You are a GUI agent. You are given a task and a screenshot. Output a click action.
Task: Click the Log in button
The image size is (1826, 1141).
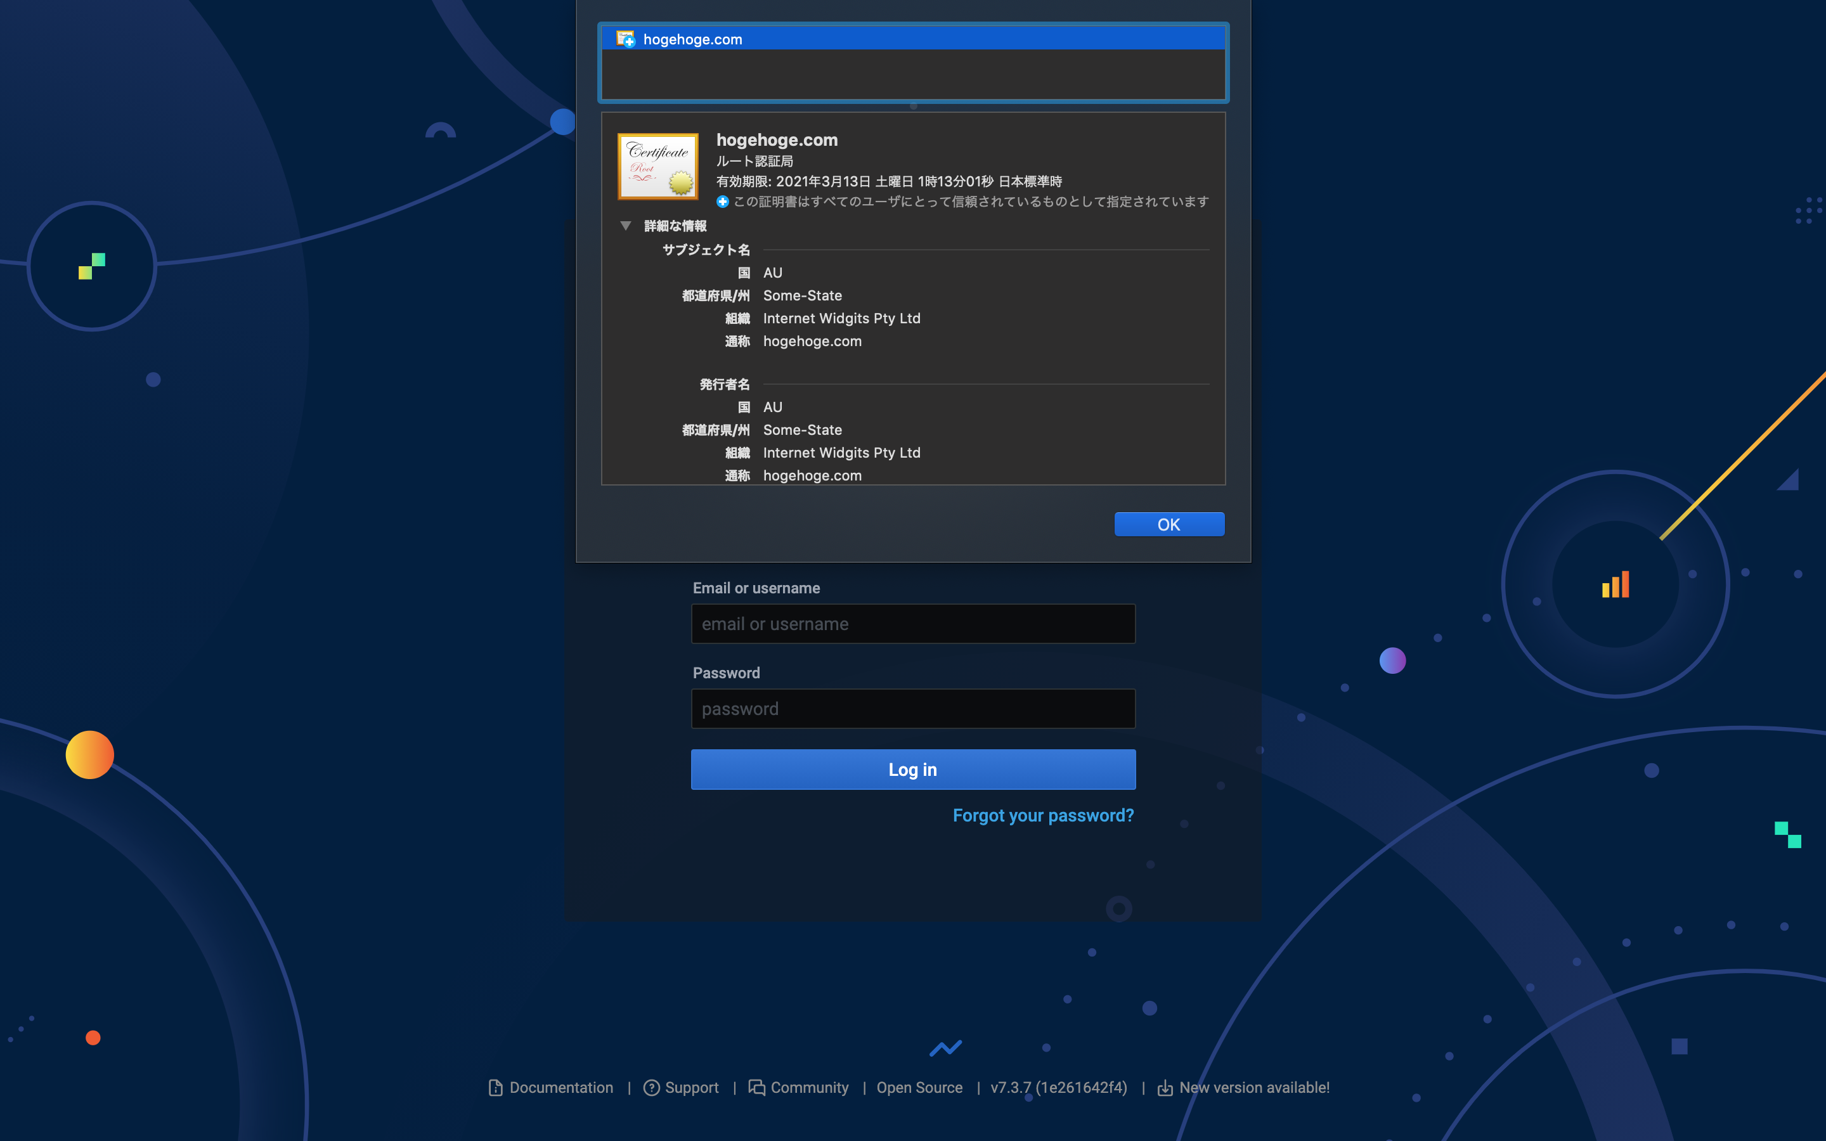coord(913,770)
